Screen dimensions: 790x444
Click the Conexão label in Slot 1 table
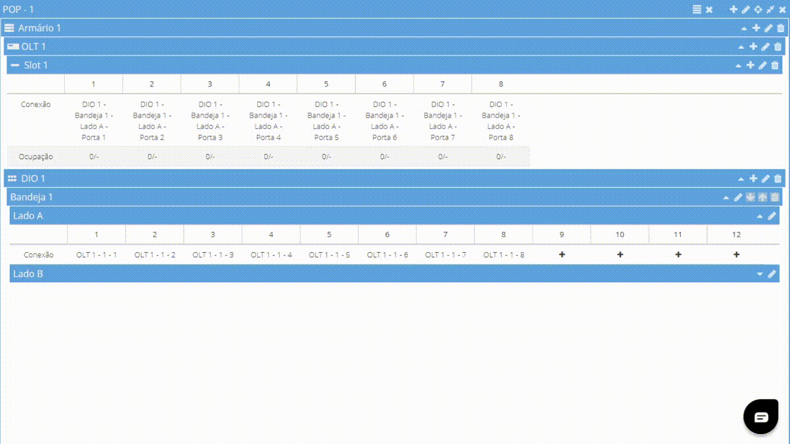(x=36, y=104)
